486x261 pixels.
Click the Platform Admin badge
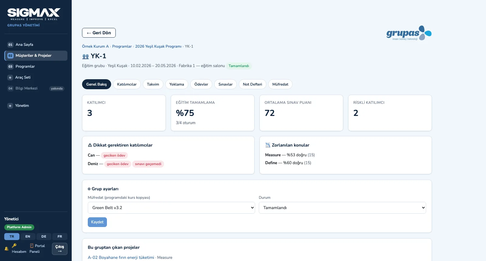tap(19, 227)
